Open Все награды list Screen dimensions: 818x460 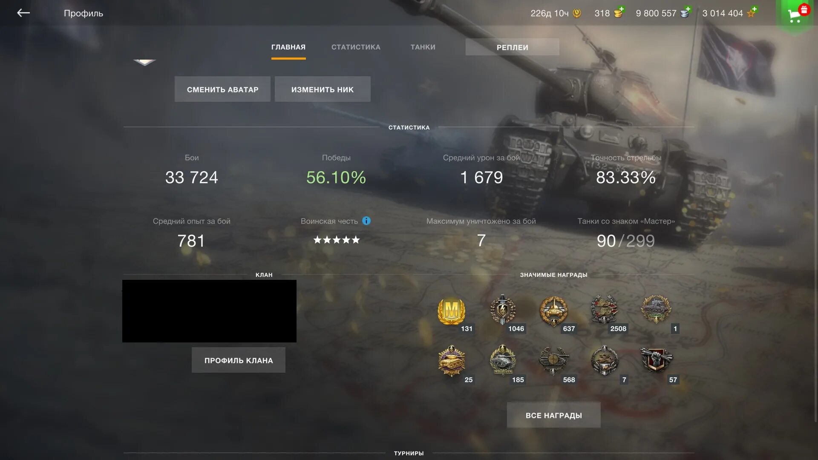[553, 415]
